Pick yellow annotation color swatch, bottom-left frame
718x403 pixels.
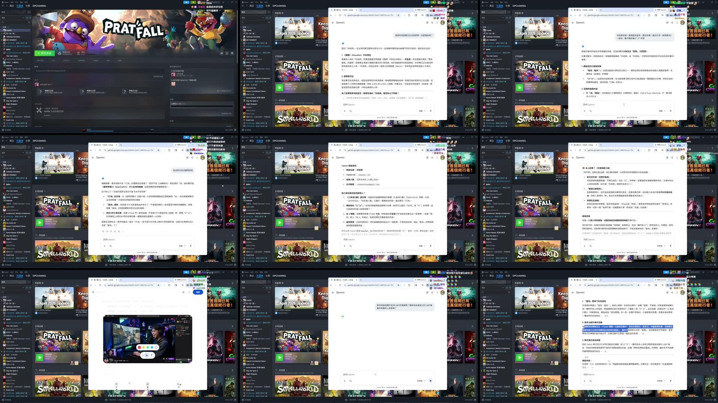[x=144, y=347]
